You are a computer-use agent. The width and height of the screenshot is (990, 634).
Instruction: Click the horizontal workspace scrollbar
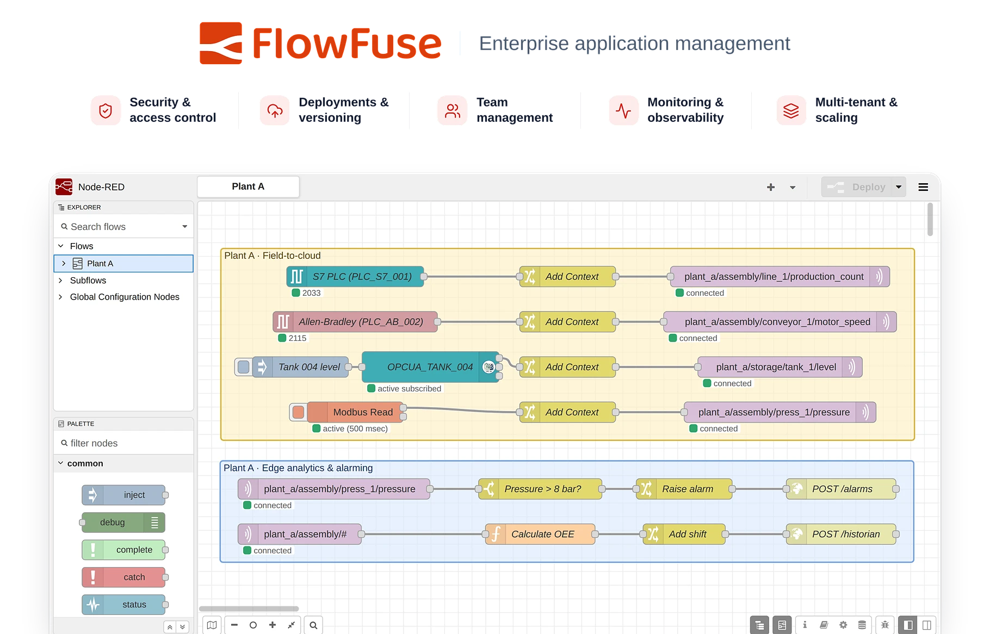pos(249,608)
